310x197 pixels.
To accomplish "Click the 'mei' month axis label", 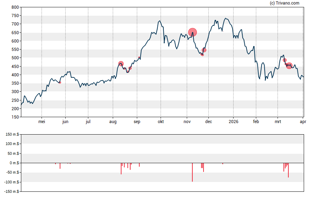I will [x=42, y=122].
